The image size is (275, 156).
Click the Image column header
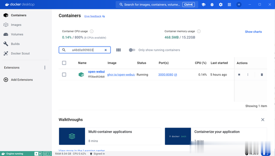(x=112, y=63)
